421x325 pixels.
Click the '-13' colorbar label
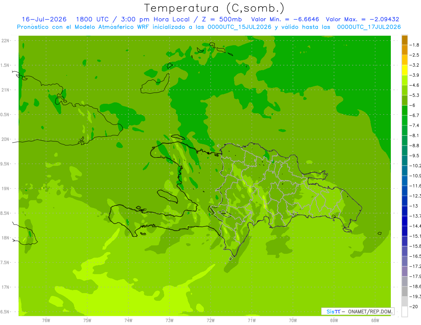tap(414, 206)
